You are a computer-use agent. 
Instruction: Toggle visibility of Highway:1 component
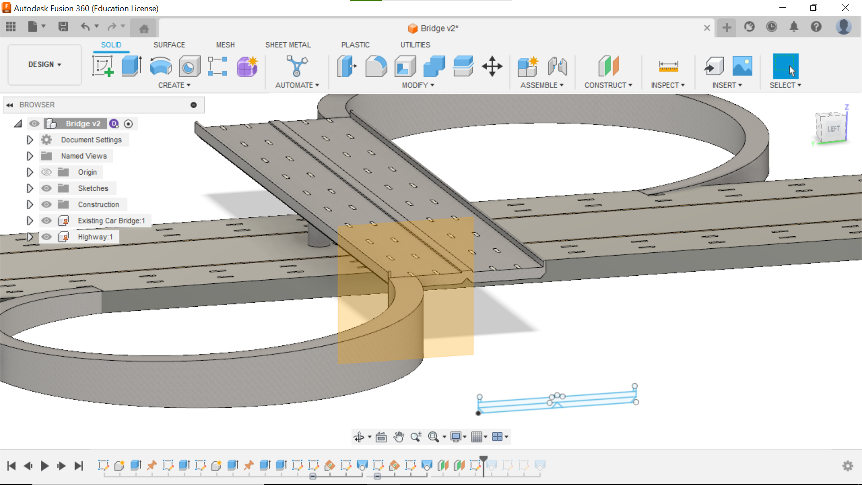coord(46,237)
